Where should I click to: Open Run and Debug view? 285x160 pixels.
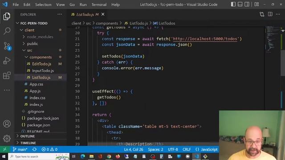[7, 60]
